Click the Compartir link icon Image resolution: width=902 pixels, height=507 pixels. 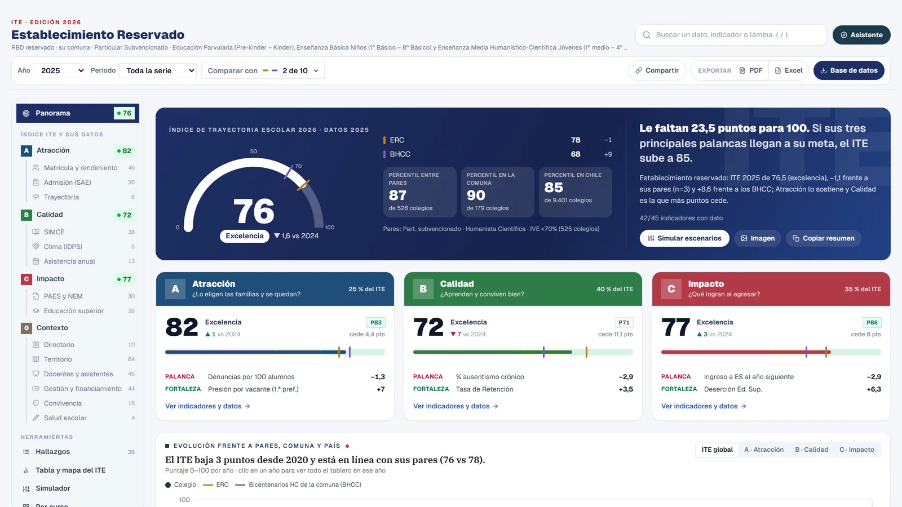point(639,70)
